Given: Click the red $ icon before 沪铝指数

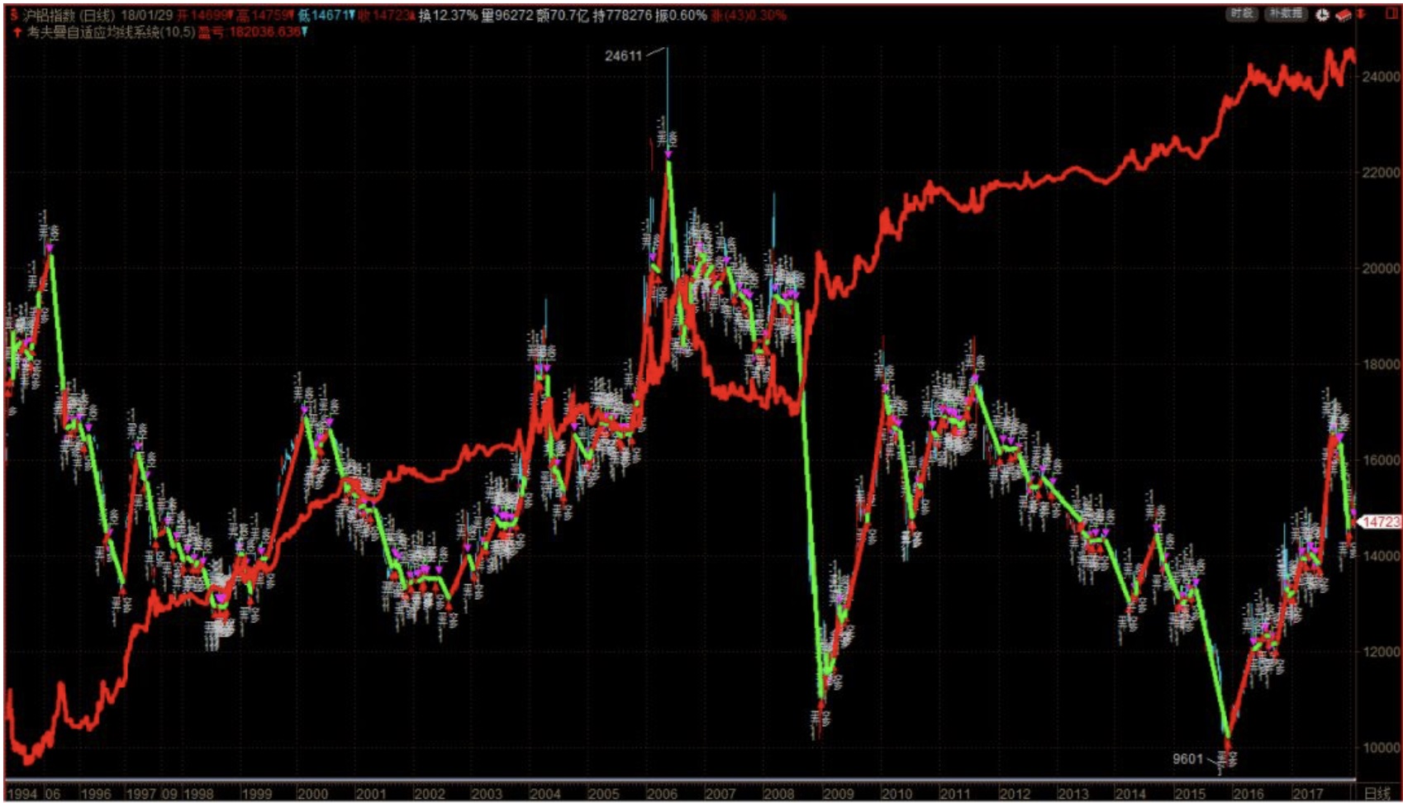Looking at the screenshot, I should 14,15.
